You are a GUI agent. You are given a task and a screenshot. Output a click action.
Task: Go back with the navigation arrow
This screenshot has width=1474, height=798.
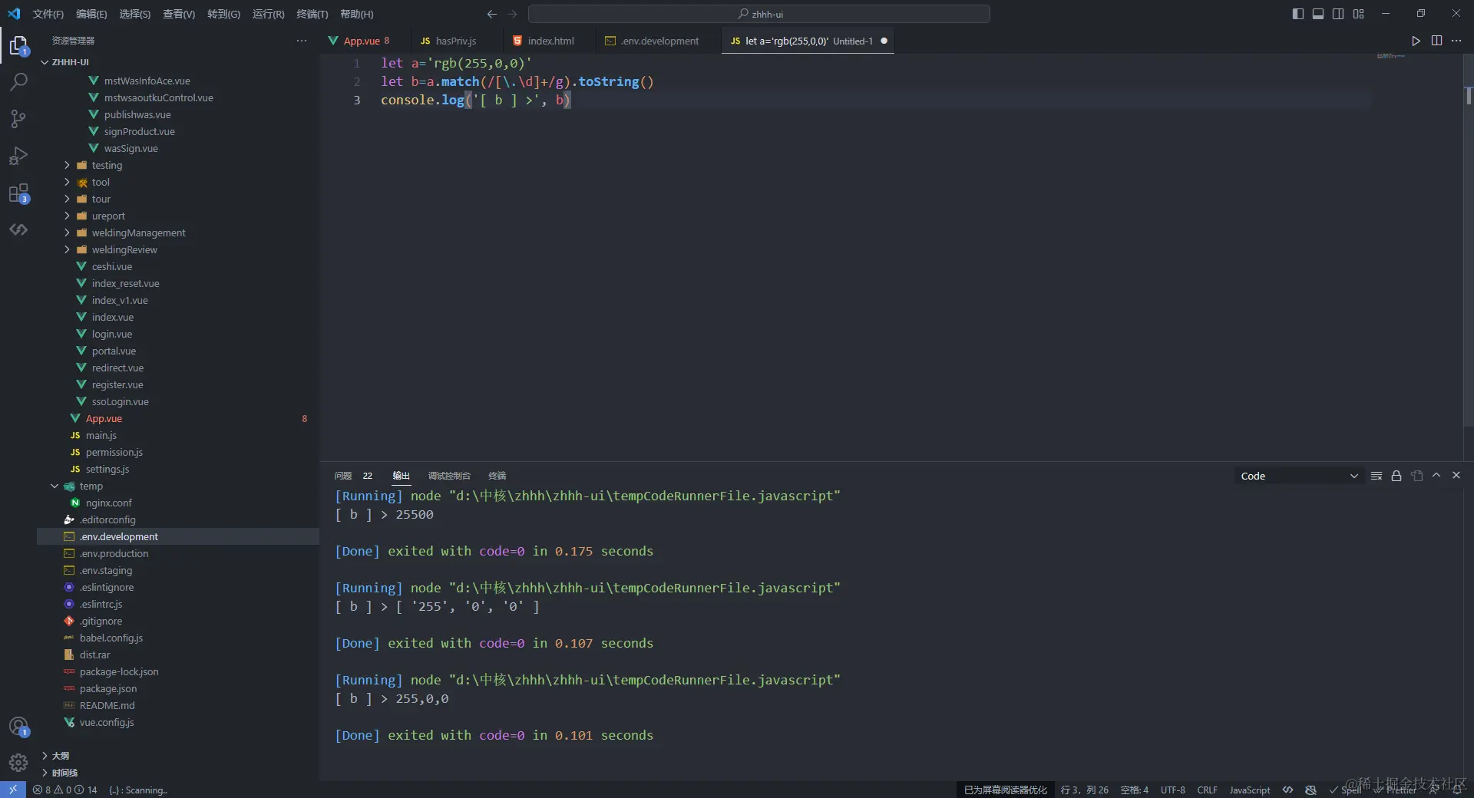click(492, 14)
